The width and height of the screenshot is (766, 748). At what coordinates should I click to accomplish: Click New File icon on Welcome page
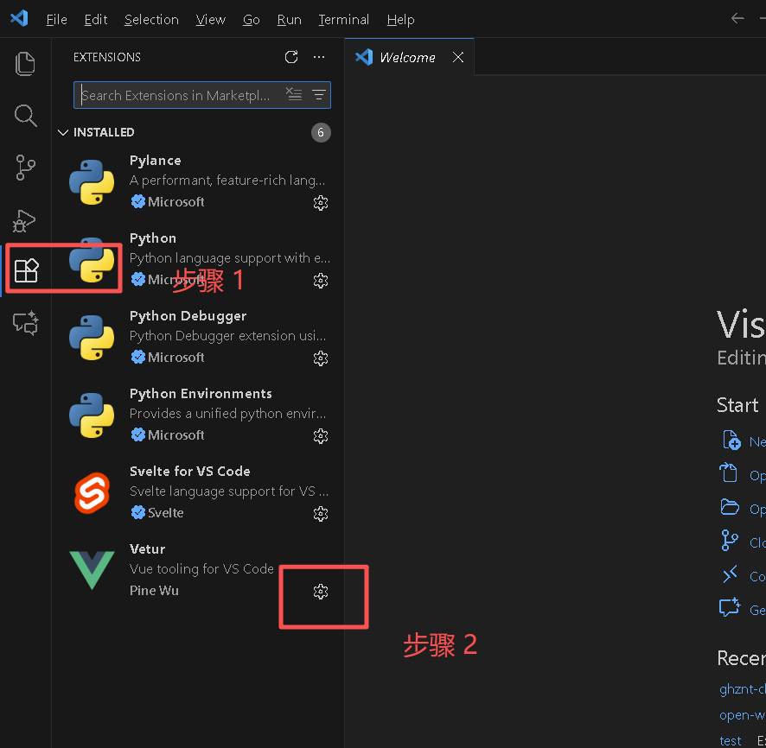point(731,441)
